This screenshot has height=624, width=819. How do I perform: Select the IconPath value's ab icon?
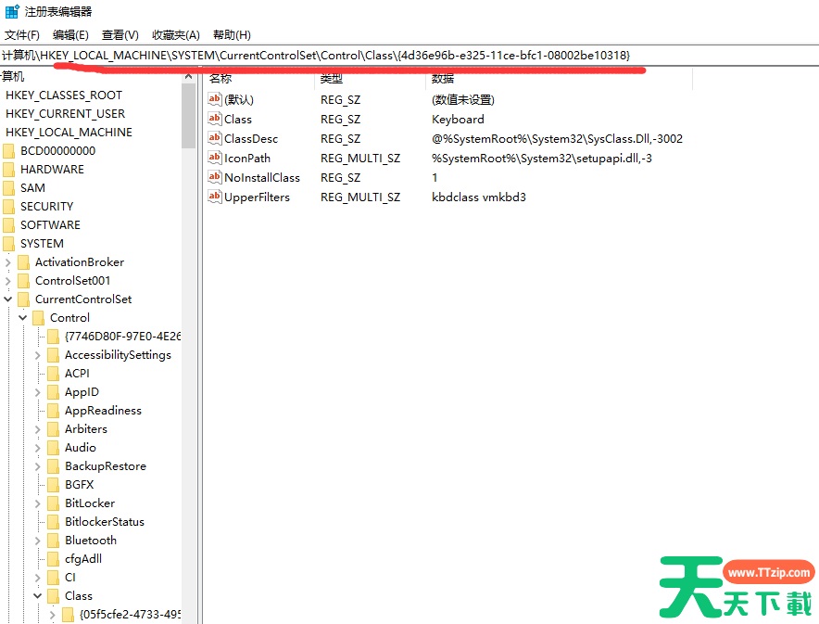(215, 158)
